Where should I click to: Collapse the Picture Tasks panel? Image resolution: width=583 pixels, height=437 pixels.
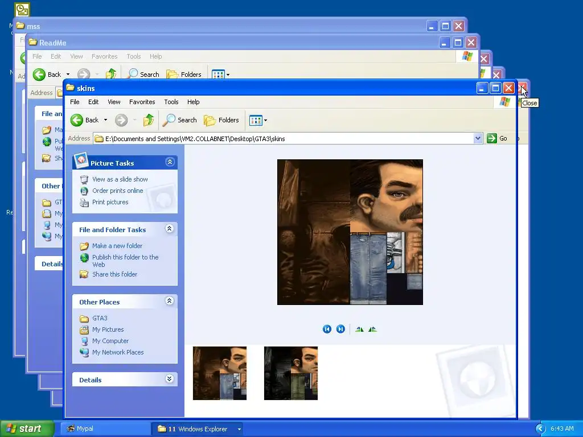(170, 162)
